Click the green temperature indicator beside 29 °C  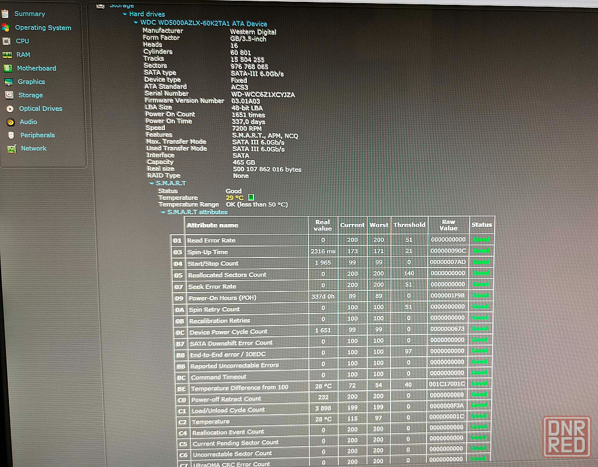tap(251, 197)
